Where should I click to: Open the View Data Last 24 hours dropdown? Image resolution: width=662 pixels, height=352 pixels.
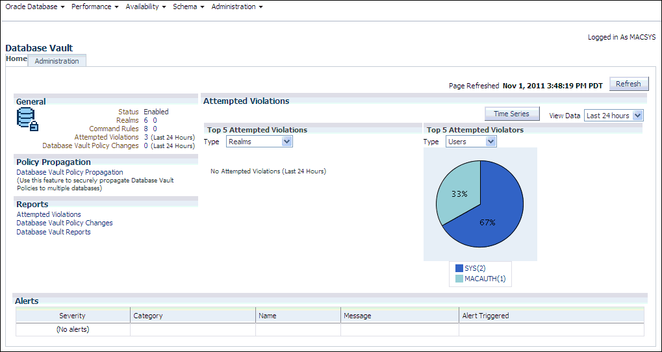(614, 115)
